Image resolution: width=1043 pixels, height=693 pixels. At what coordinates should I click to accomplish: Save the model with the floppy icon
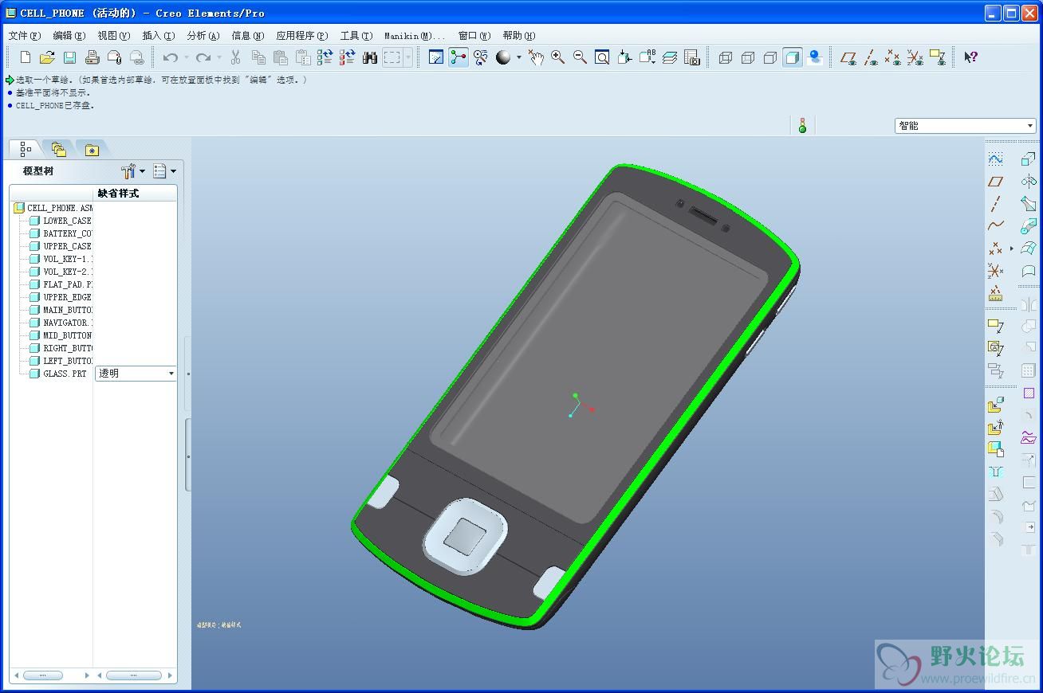[69, 57]
